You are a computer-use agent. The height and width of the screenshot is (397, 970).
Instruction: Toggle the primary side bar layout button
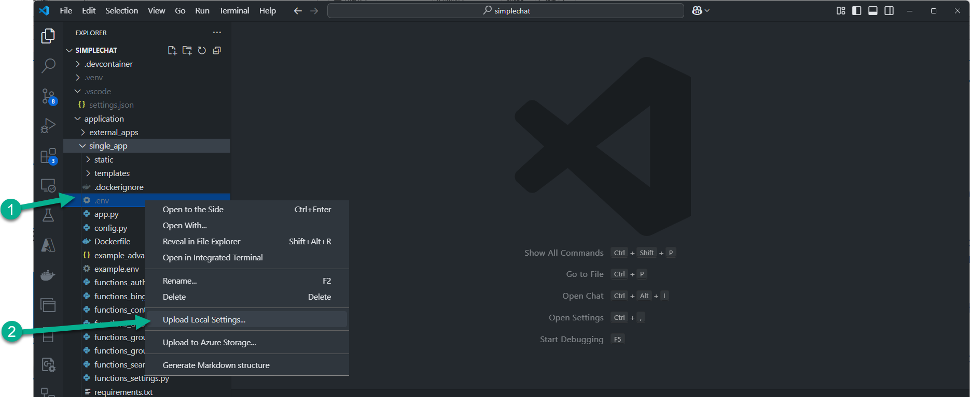857,11
